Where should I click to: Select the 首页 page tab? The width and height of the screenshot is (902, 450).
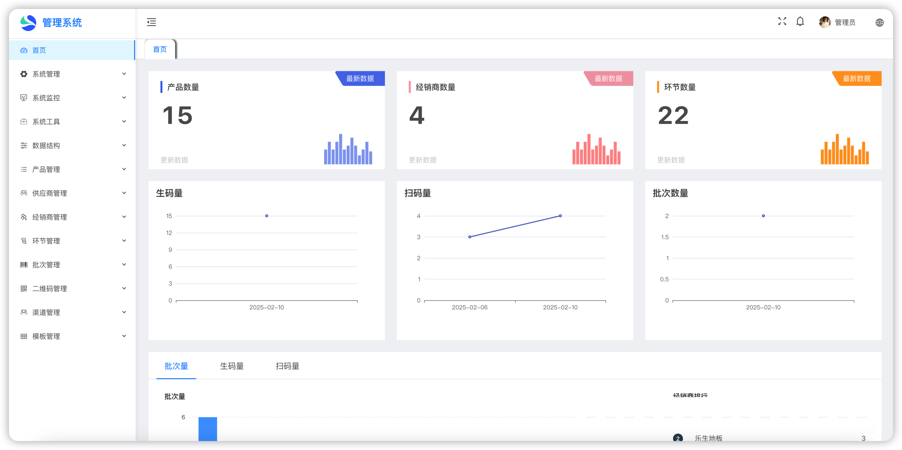pyautogui.click(x=160, y=49)
